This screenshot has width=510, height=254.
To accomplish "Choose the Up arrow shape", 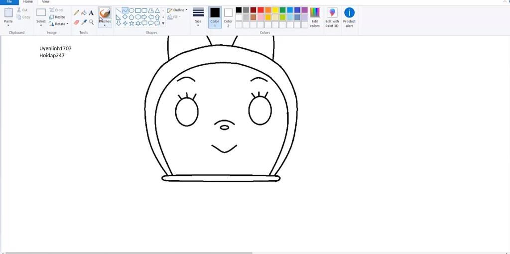I will (157, 17).
